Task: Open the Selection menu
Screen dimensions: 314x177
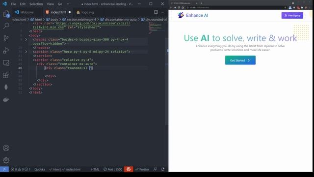Action: click(36, 4)
